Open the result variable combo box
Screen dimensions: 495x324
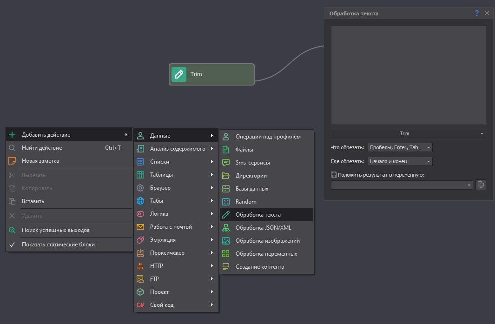(x=402, y=185)
